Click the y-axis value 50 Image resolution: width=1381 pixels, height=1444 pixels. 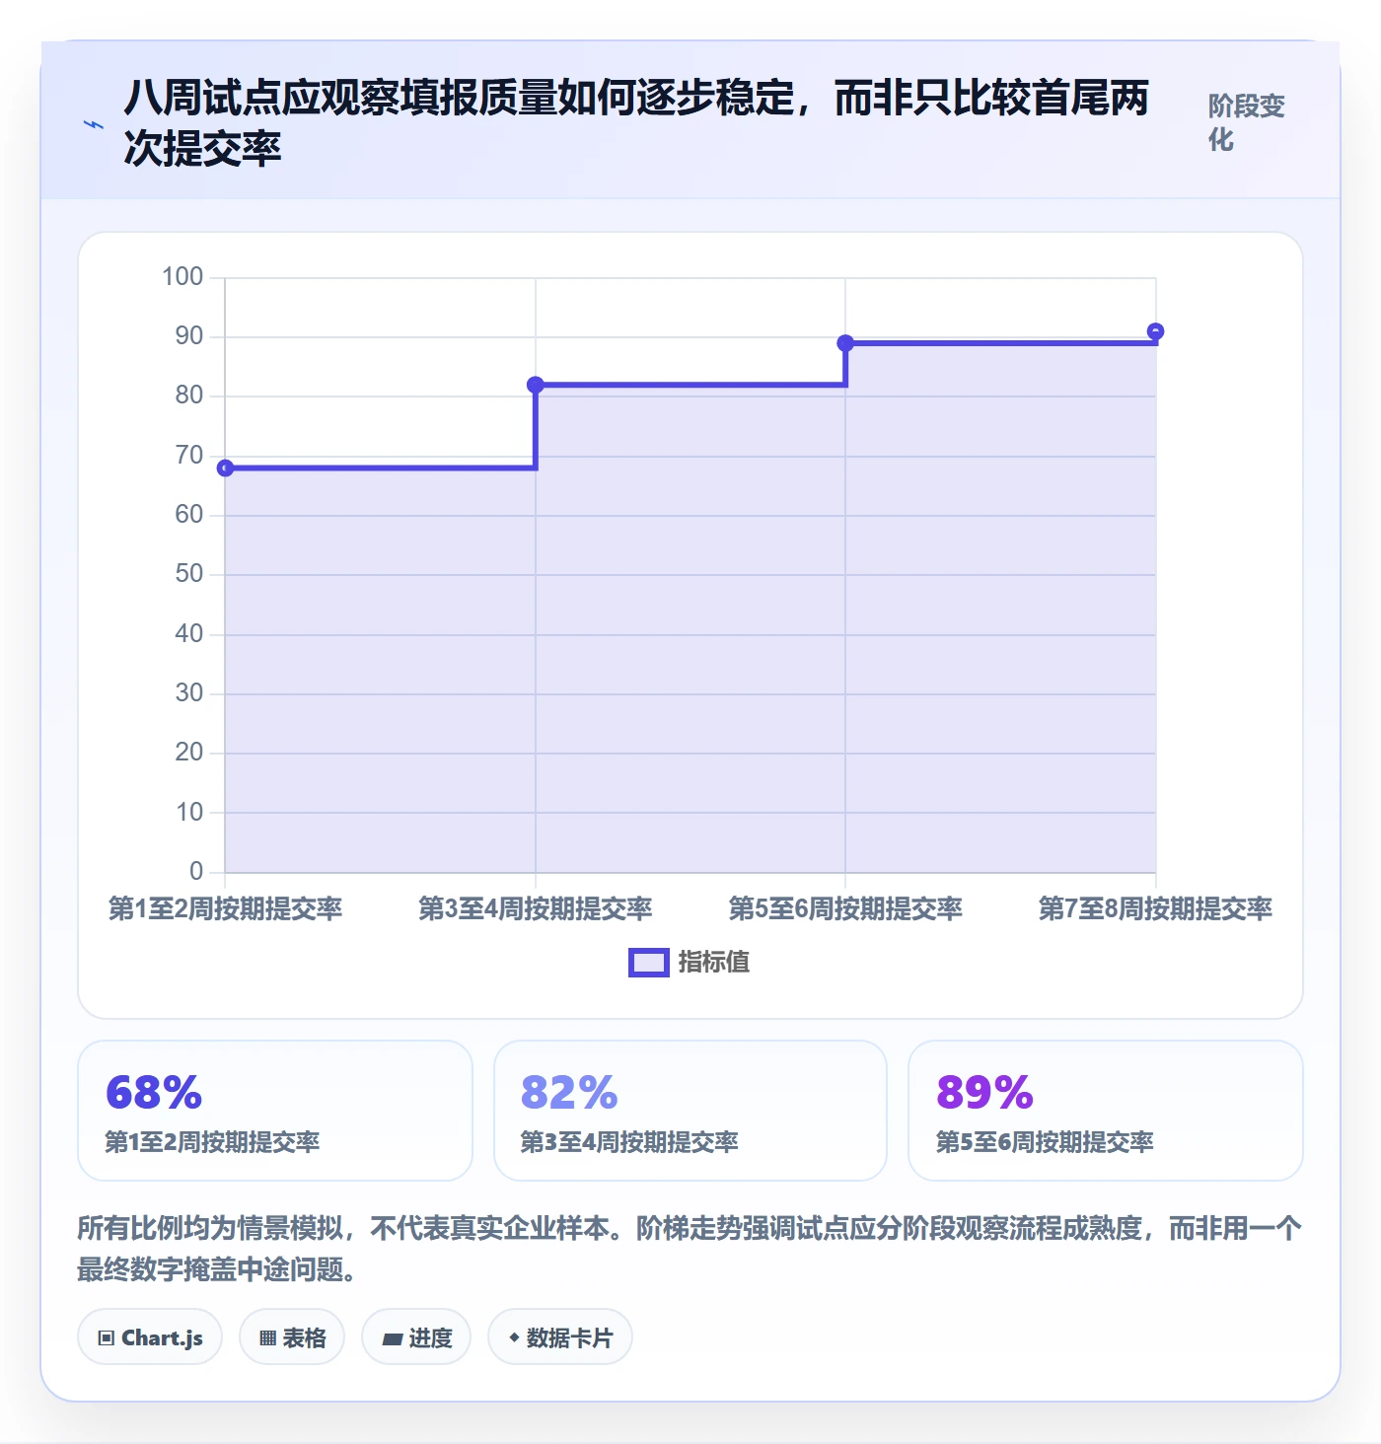tap(188, 574)
